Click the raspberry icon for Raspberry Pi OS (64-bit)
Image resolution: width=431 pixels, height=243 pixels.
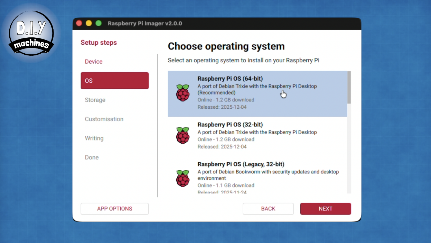pos(182,93)
